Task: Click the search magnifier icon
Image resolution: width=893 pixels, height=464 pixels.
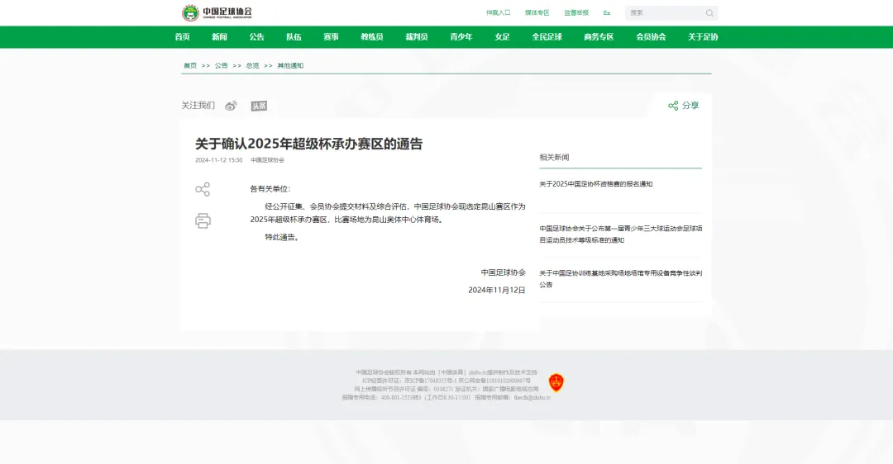Action: pyautogui.click(x=709, y=13)
